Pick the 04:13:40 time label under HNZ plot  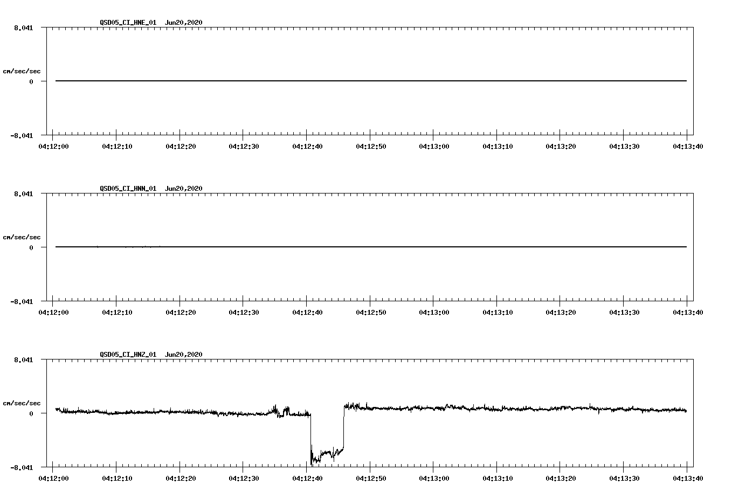pyautogui.click(x=687, y=478)
